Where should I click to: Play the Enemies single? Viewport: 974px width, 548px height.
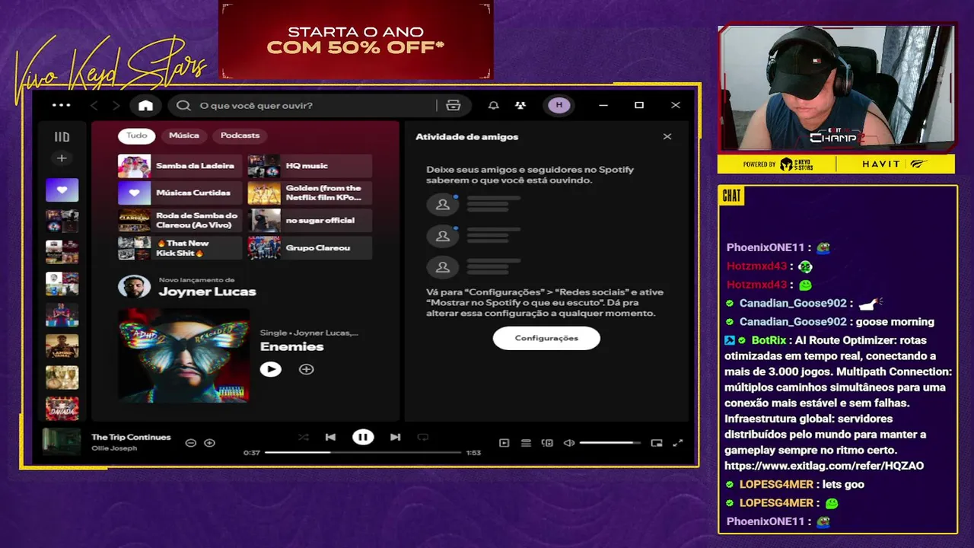pos(271,369)
